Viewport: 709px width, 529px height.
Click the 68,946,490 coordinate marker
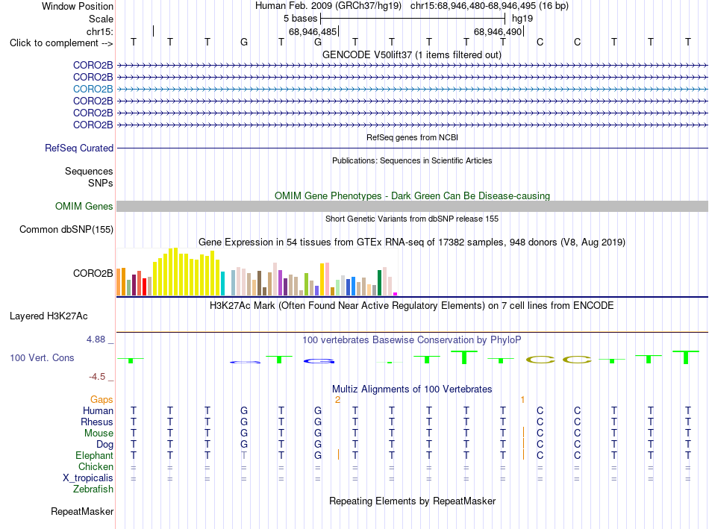coord(498,31)
